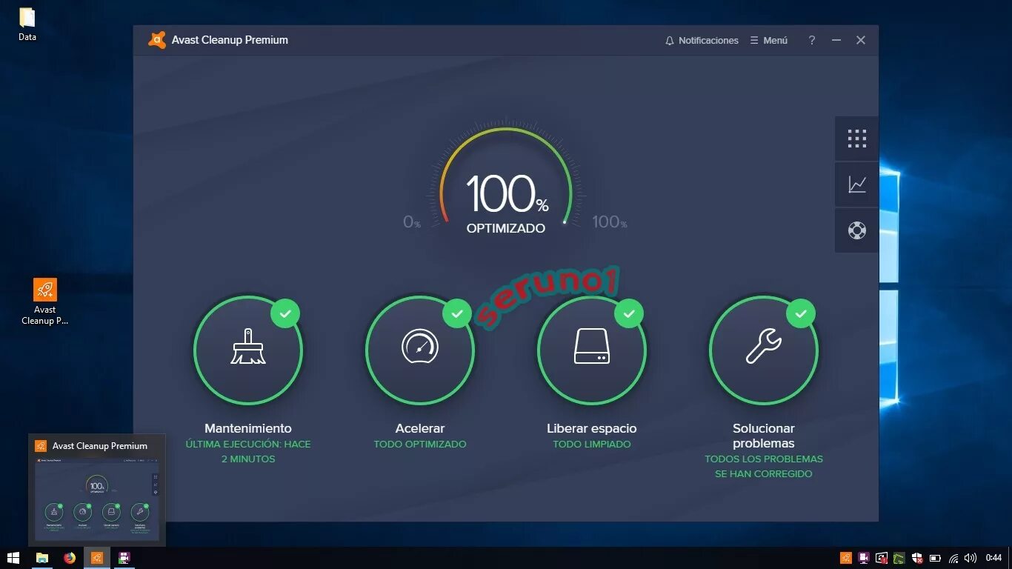Minimize the Avast Cleanup window
The image size is (1012, 569).
pos(836,41)
